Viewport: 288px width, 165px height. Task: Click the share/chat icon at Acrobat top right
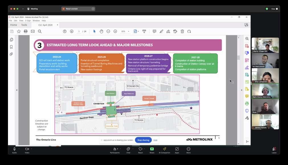click(246, 25)
